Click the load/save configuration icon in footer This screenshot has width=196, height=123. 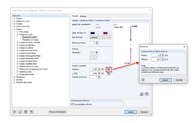31,112
